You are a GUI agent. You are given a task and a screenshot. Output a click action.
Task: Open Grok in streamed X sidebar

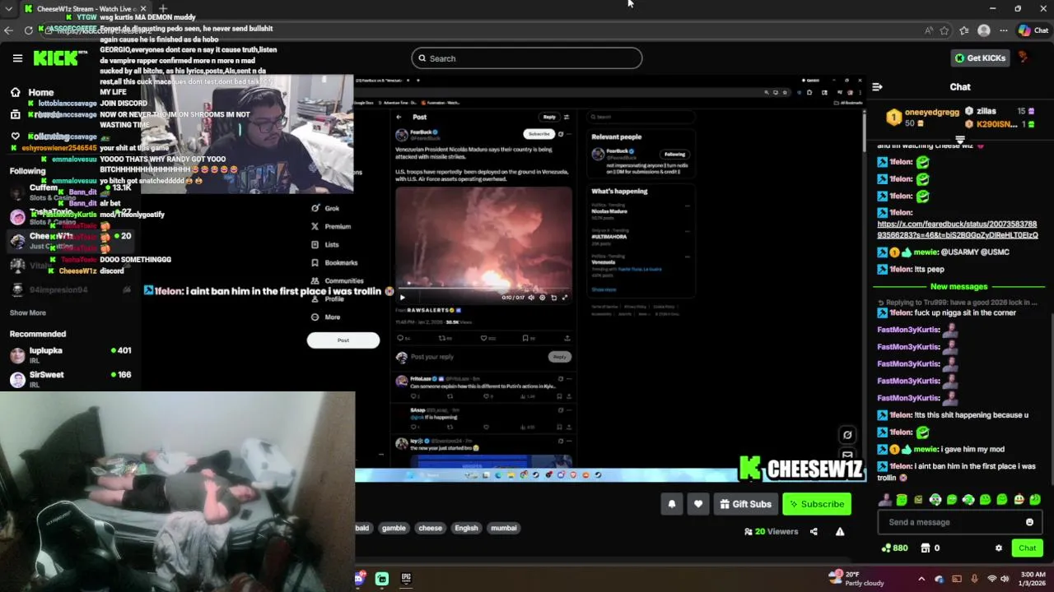pyautogui.click(x=326, y=208)
